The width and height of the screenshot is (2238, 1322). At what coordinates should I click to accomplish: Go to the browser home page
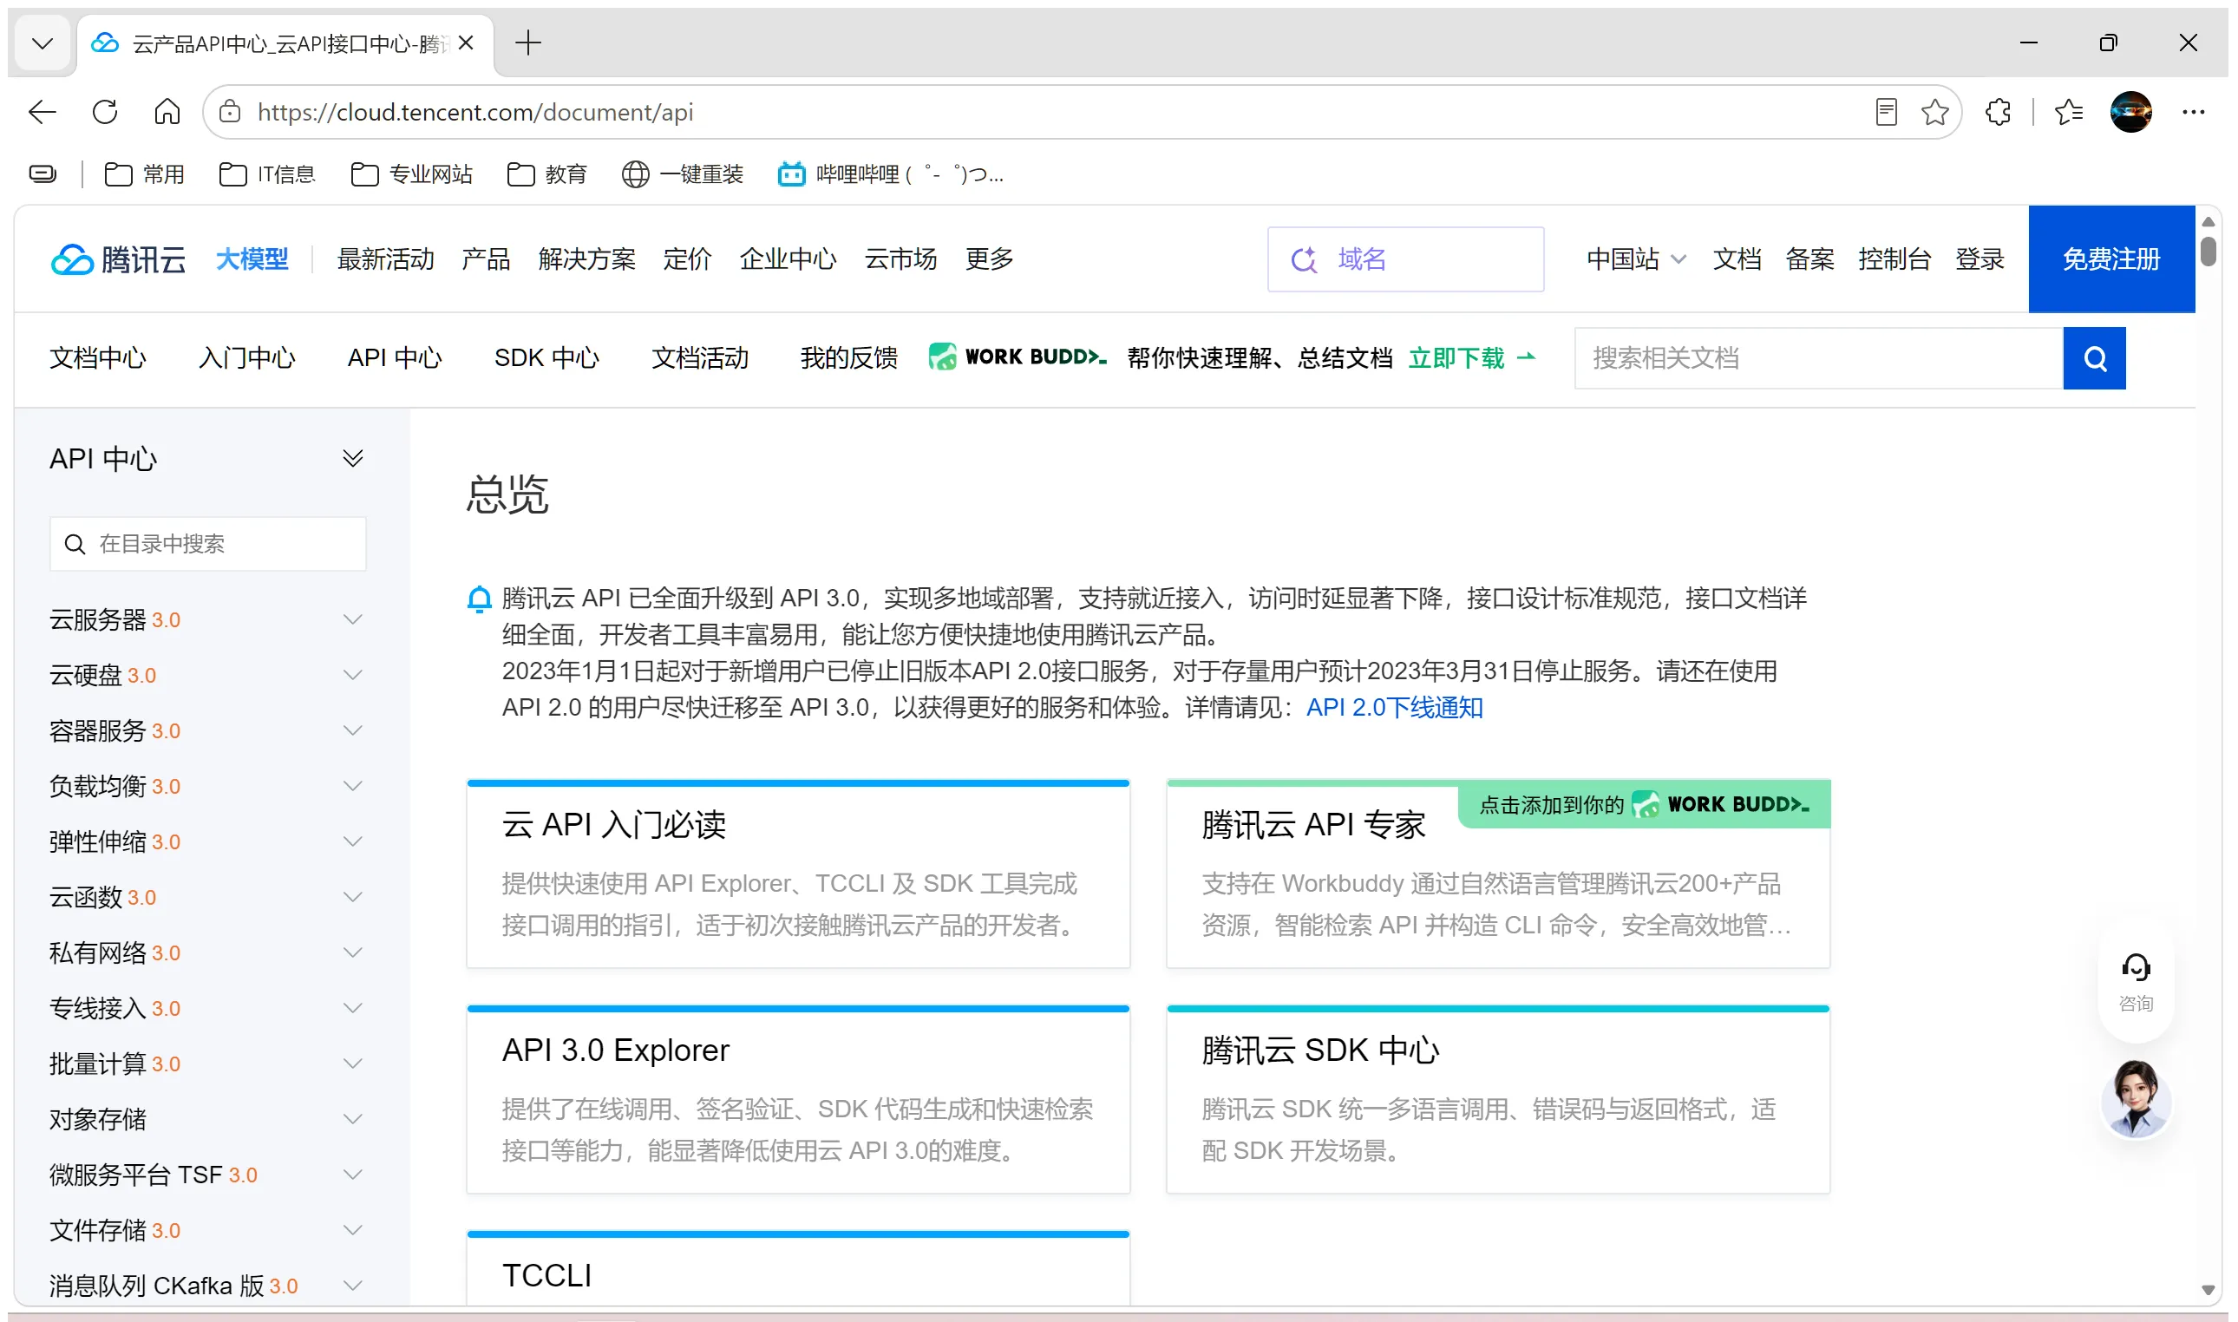click(167, 112)
